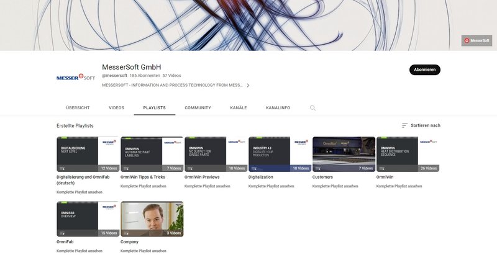Open Digitalisierung und OmniFab (deutsch) playlist title

pos(83,180)
